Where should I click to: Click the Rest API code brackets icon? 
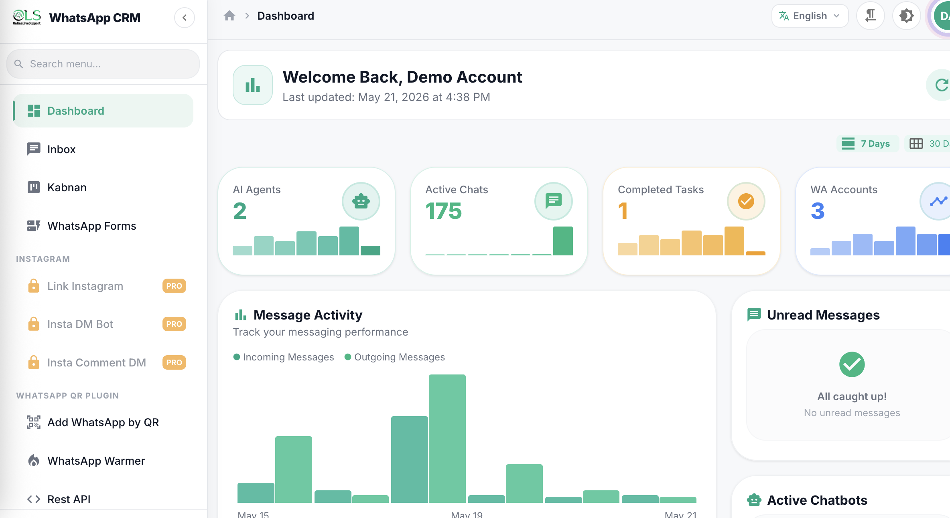point(34,499)
